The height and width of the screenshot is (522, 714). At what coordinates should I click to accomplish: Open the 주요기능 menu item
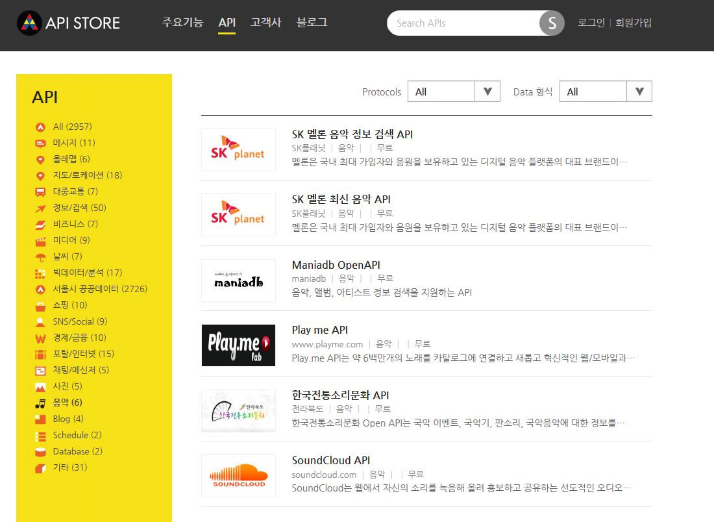182,23
